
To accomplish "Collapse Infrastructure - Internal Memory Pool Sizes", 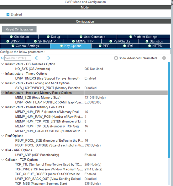I will [3, 107].
